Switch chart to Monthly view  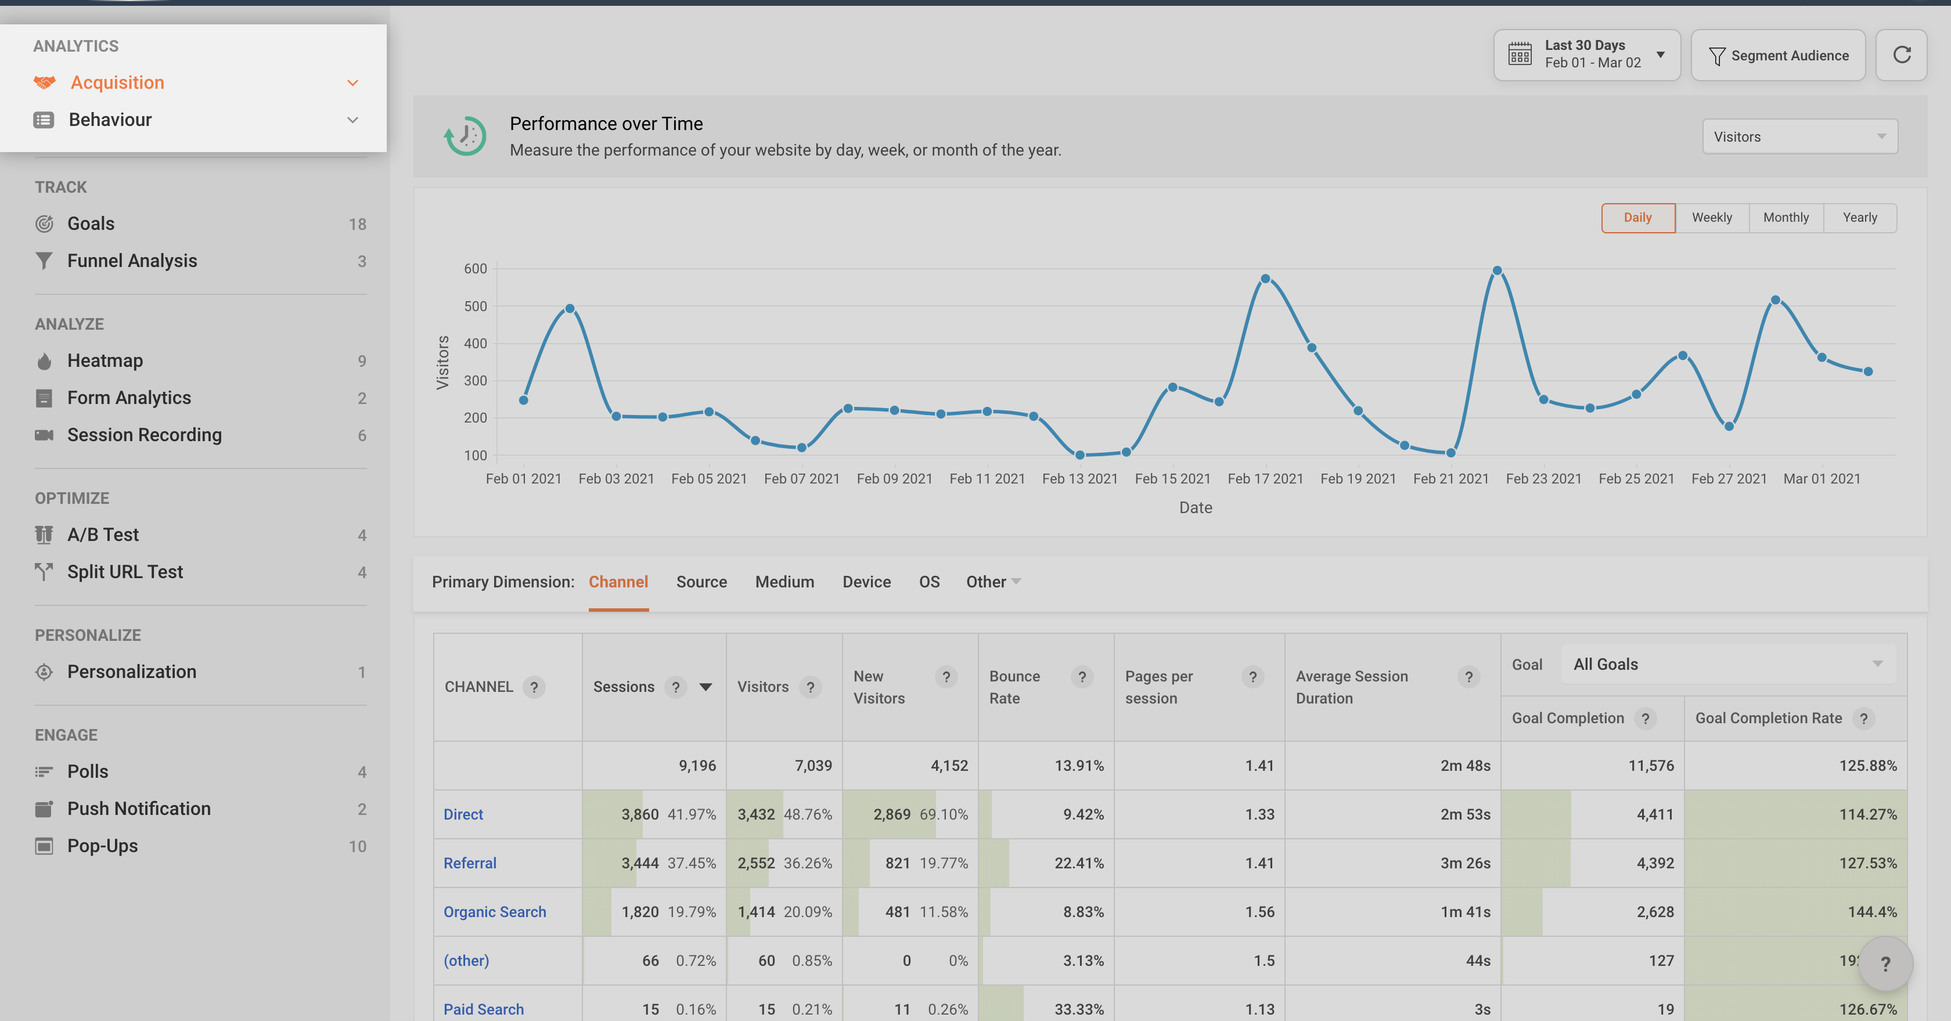[x=1785, y=218]
